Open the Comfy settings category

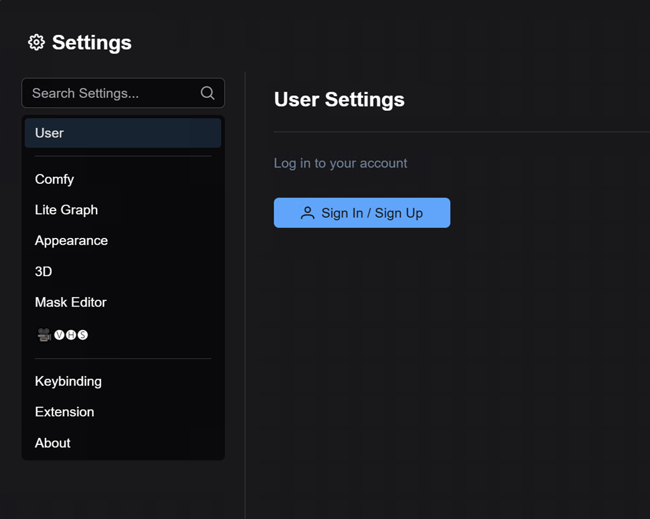(x=123, y=179)
